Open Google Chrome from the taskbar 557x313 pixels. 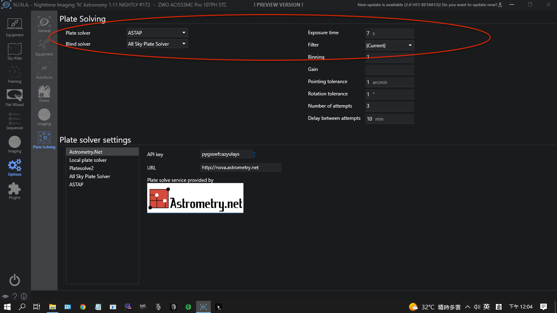pyautogui.click(x=83, y=306)
